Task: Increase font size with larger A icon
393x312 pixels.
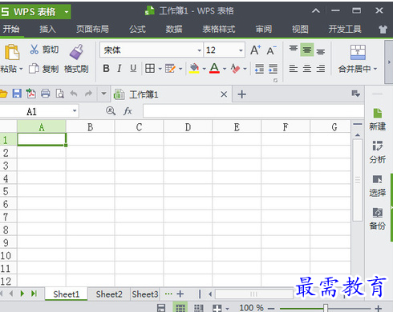Action: tap(255, 50)
